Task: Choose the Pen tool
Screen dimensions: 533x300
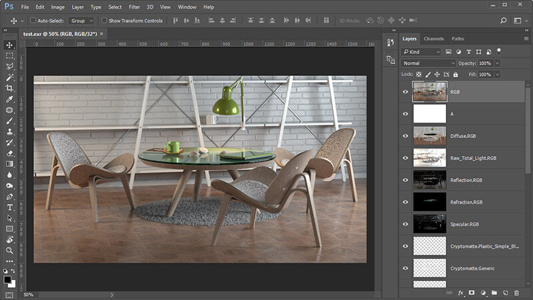Action: (9, 197)
